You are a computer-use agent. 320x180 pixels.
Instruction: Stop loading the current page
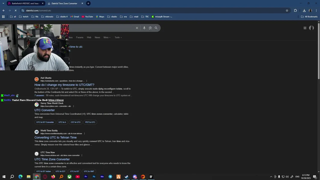15,10
